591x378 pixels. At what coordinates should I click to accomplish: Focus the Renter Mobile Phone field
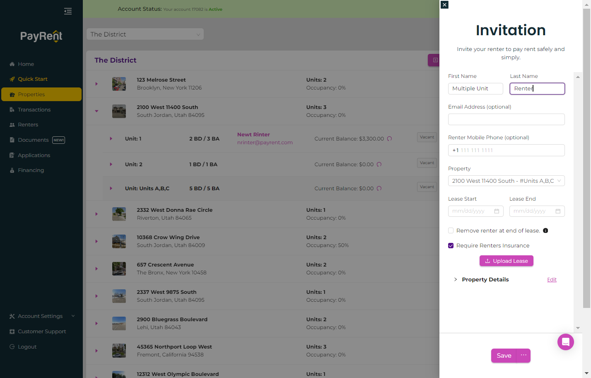(x=506, y=150)
